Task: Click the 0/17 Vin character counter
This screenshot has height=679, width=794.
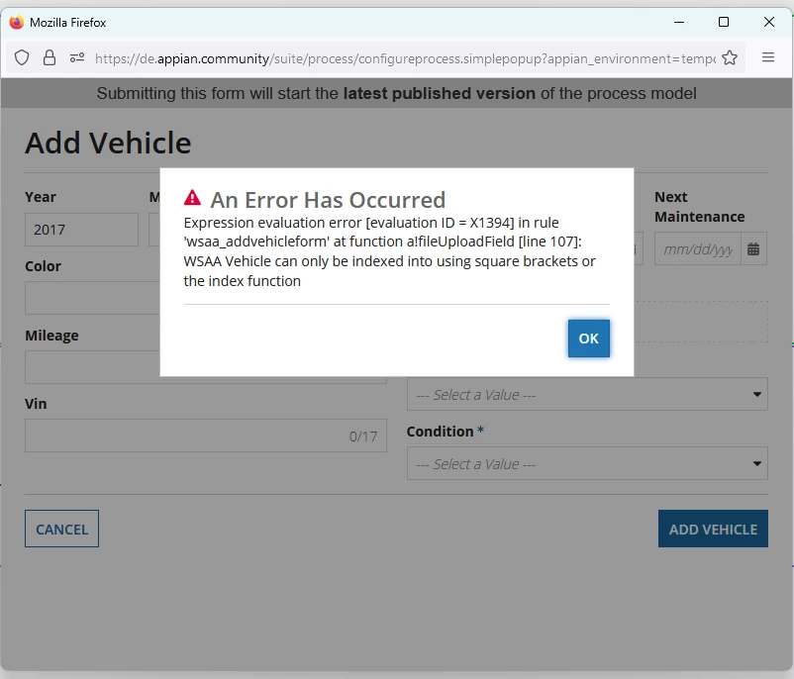Action: click(x=363, y=436)
